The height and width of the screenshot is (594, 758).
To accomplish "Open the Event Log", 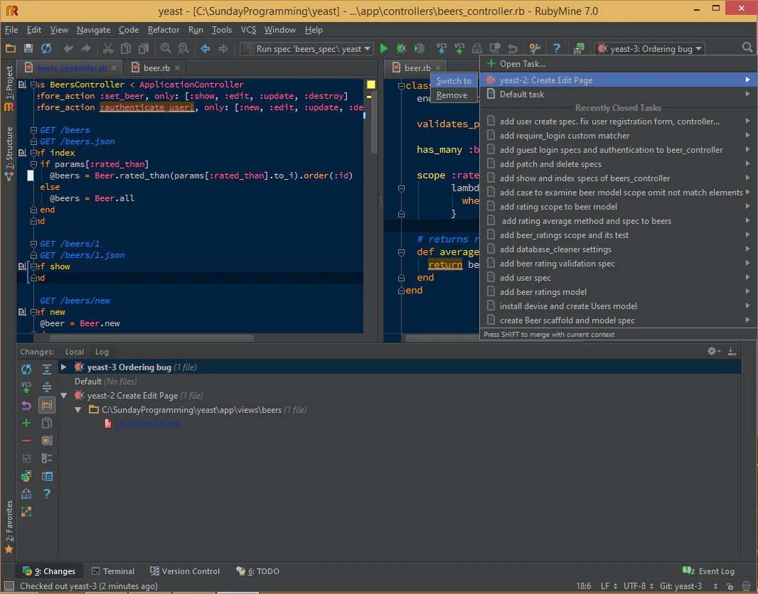I will click(708, 571).
